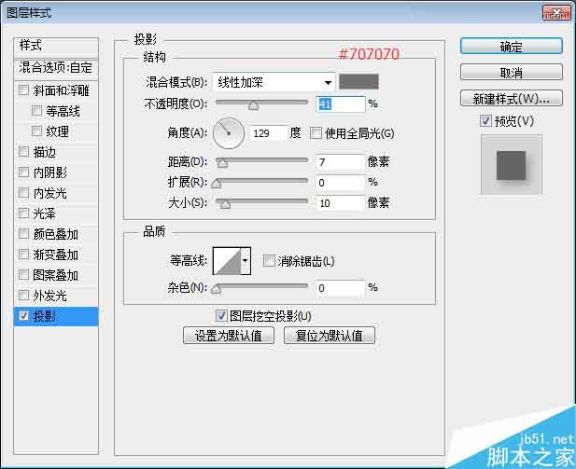576x469 pixels.
Task: Select the 斜面和浮雕 style row
Action: tap(56, 90)
